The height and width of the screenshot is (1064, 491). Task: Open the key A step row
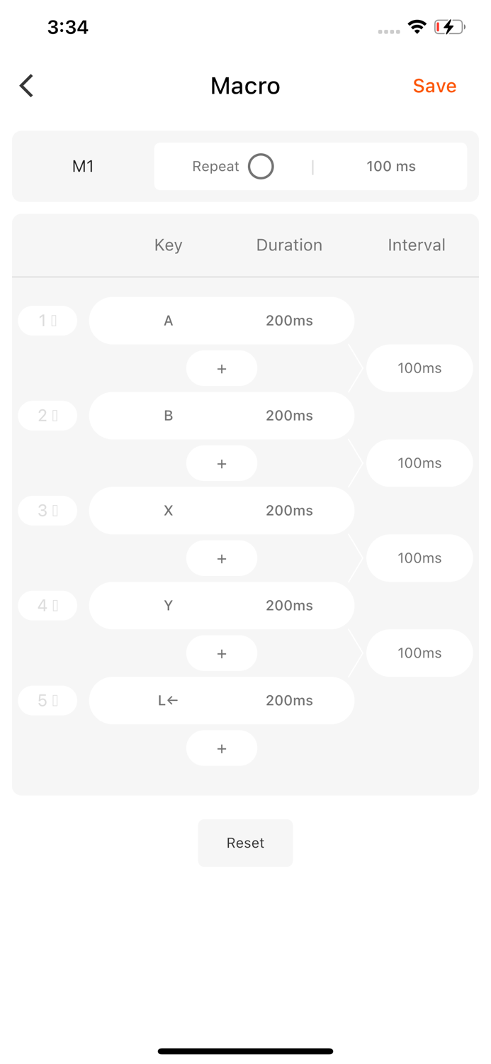(x=169, y=321)
